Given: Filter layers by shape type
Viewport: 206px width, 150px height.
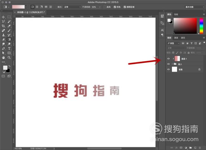Looking at the screenshot, I should click(196, 43).
